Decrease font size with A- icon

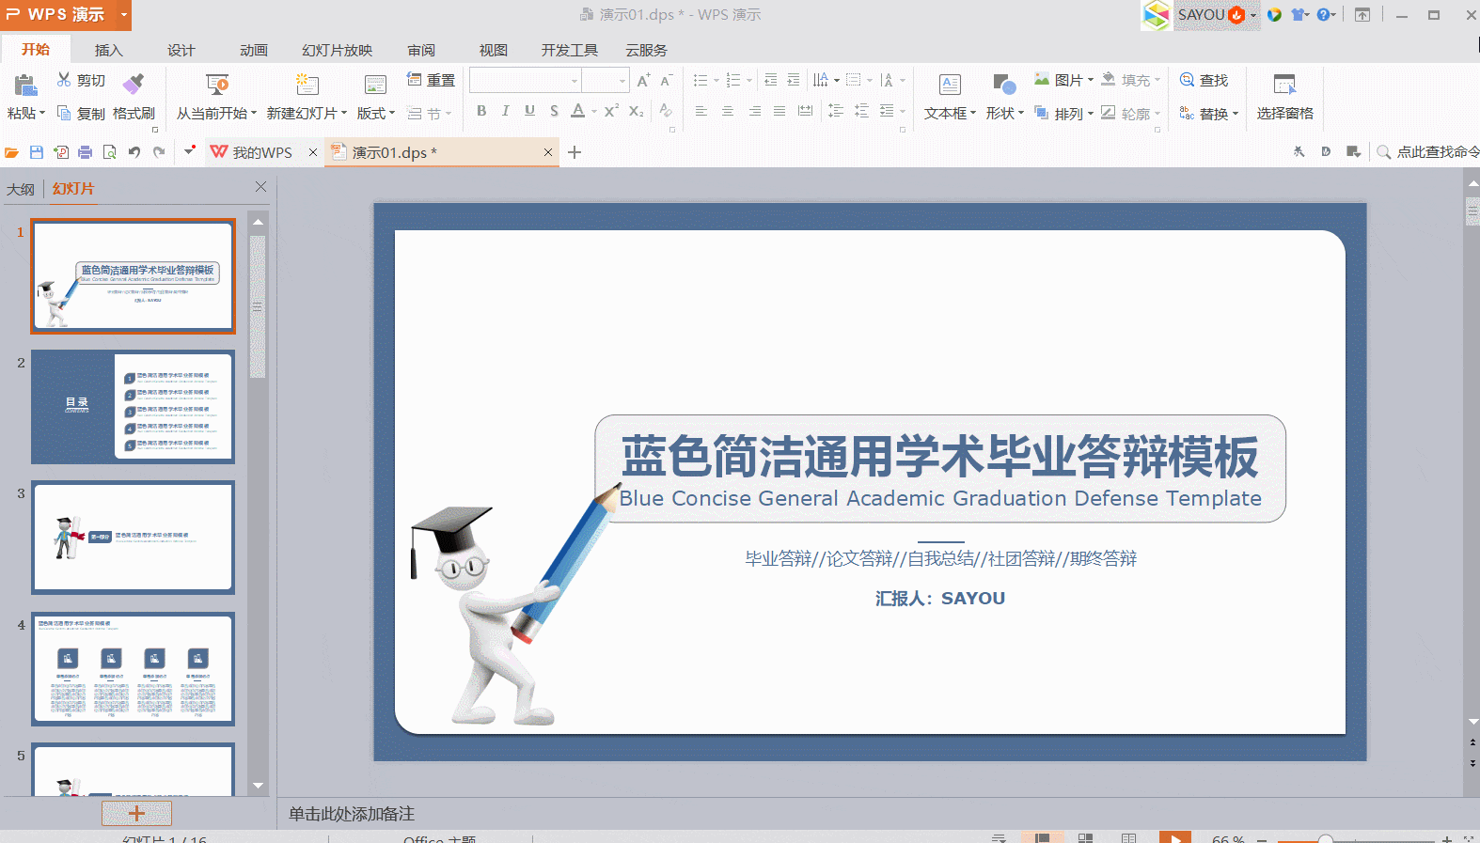click(x=666, y=81)
